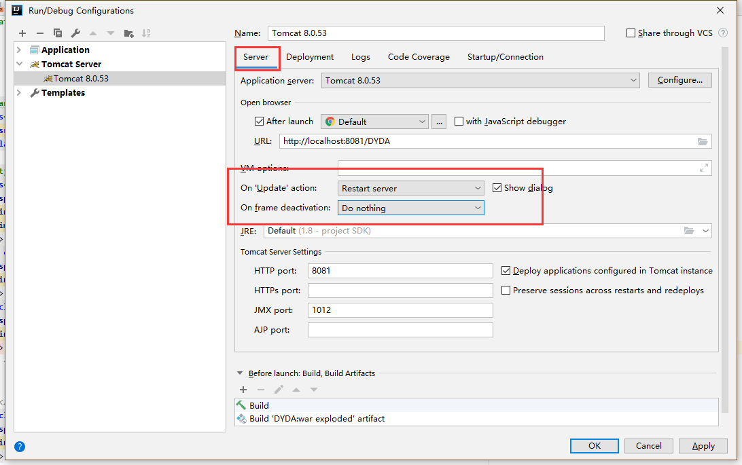Copy the selected configuration
The image size is (742, 465).
[x=58, y=33]
